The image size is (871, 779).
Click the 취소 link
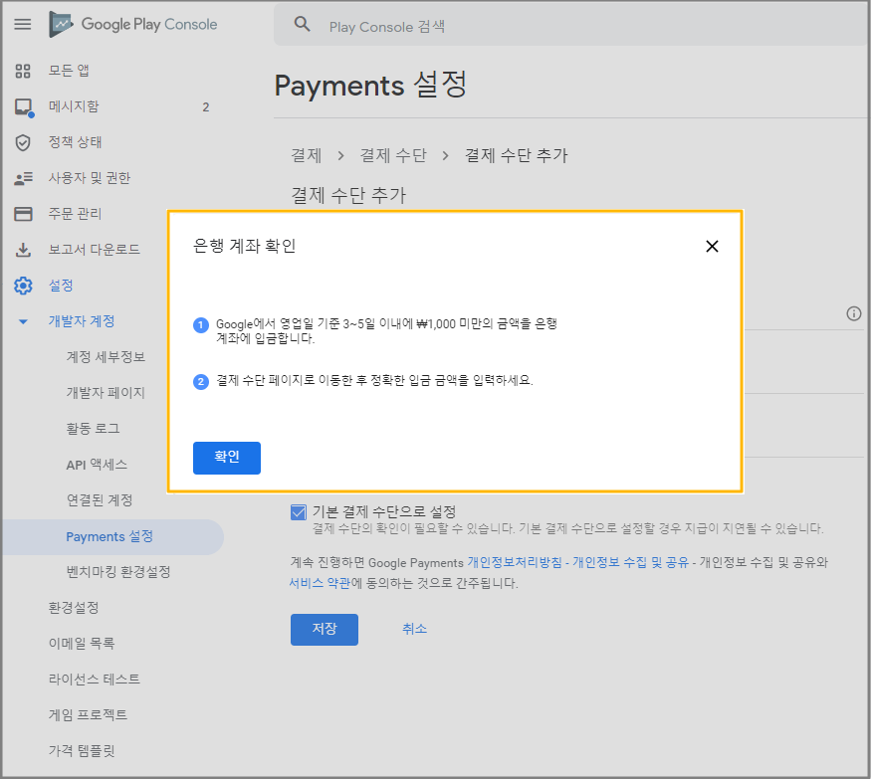point(414,629)
